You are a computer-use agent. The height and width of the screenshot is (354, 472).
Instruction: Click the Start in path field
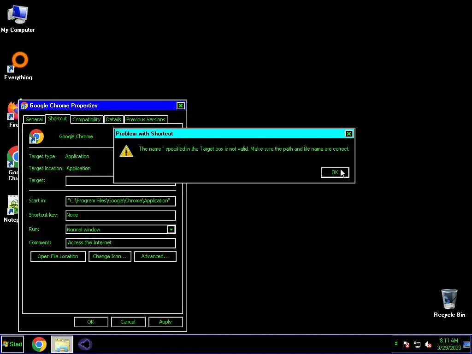pyautogui.click(x=120, y=201)
